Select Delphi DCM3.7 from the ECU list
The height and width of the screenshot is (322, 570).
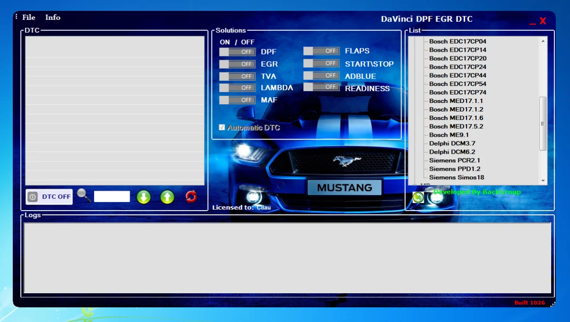pos(452,143)
